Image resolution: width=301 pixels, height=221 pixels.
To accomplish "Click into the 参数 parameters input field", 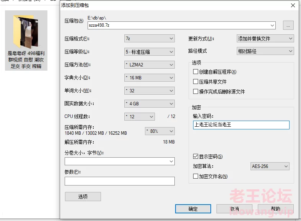I will pos(120,181).
